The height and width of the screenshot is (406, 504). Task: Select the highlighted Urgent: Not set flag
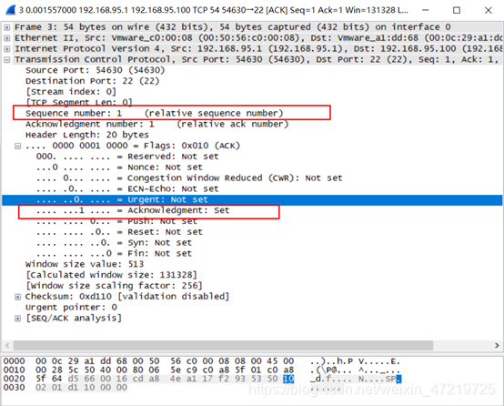[252, 199]
